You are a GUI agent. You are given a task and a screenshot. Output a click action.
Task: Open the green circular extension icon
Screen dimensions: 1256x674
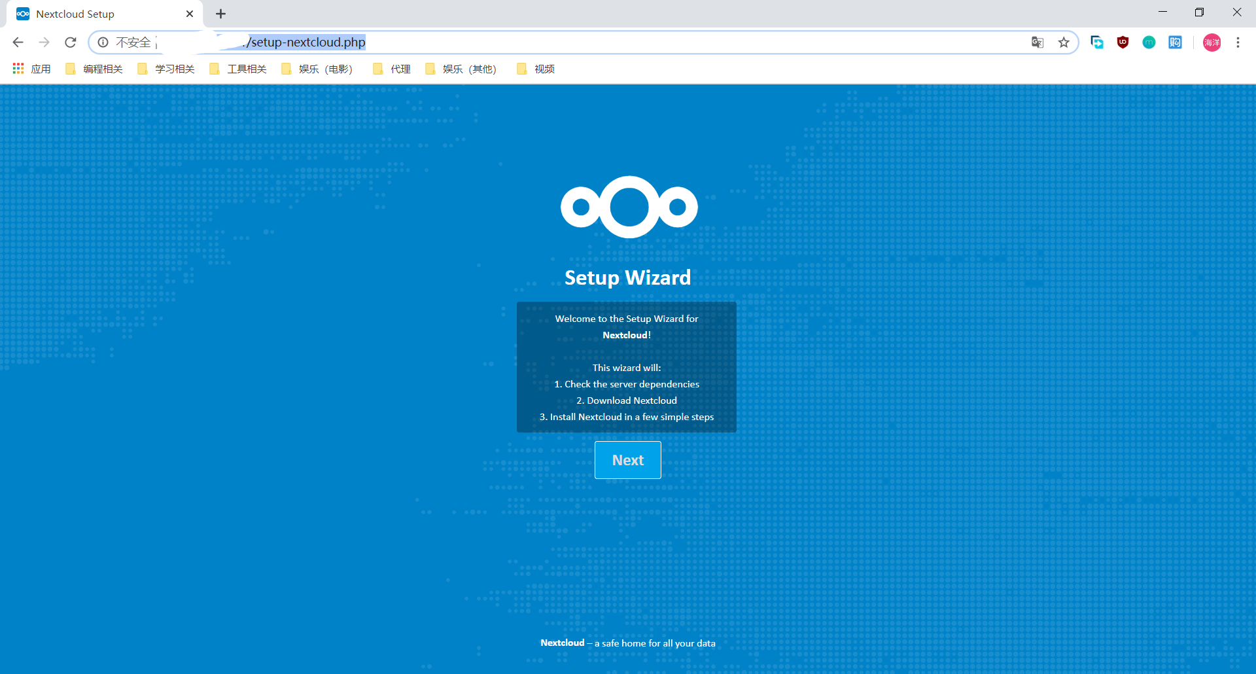click(x=1149, y=43)
